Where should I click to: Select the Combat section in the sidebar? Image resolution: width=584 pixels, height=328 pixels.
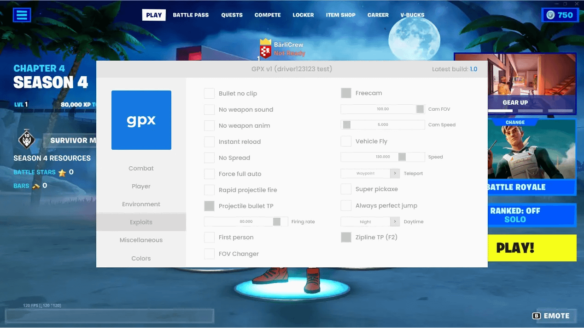tap(141, 168)
